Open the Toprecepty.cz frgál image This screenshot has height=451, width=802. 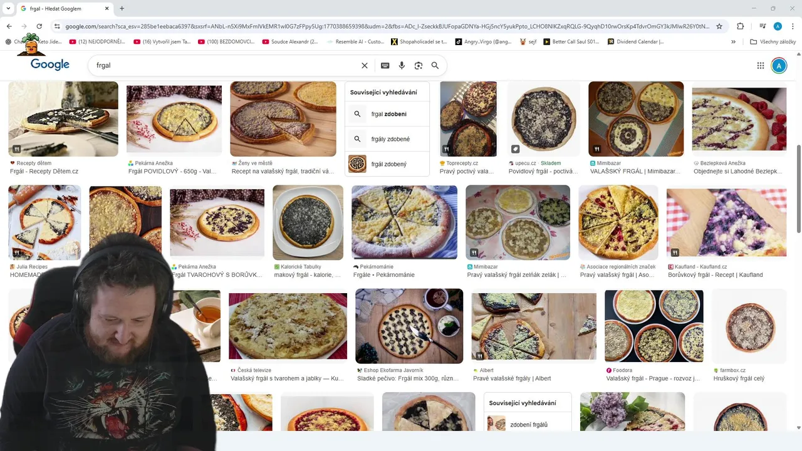click(x=469, y=119)
